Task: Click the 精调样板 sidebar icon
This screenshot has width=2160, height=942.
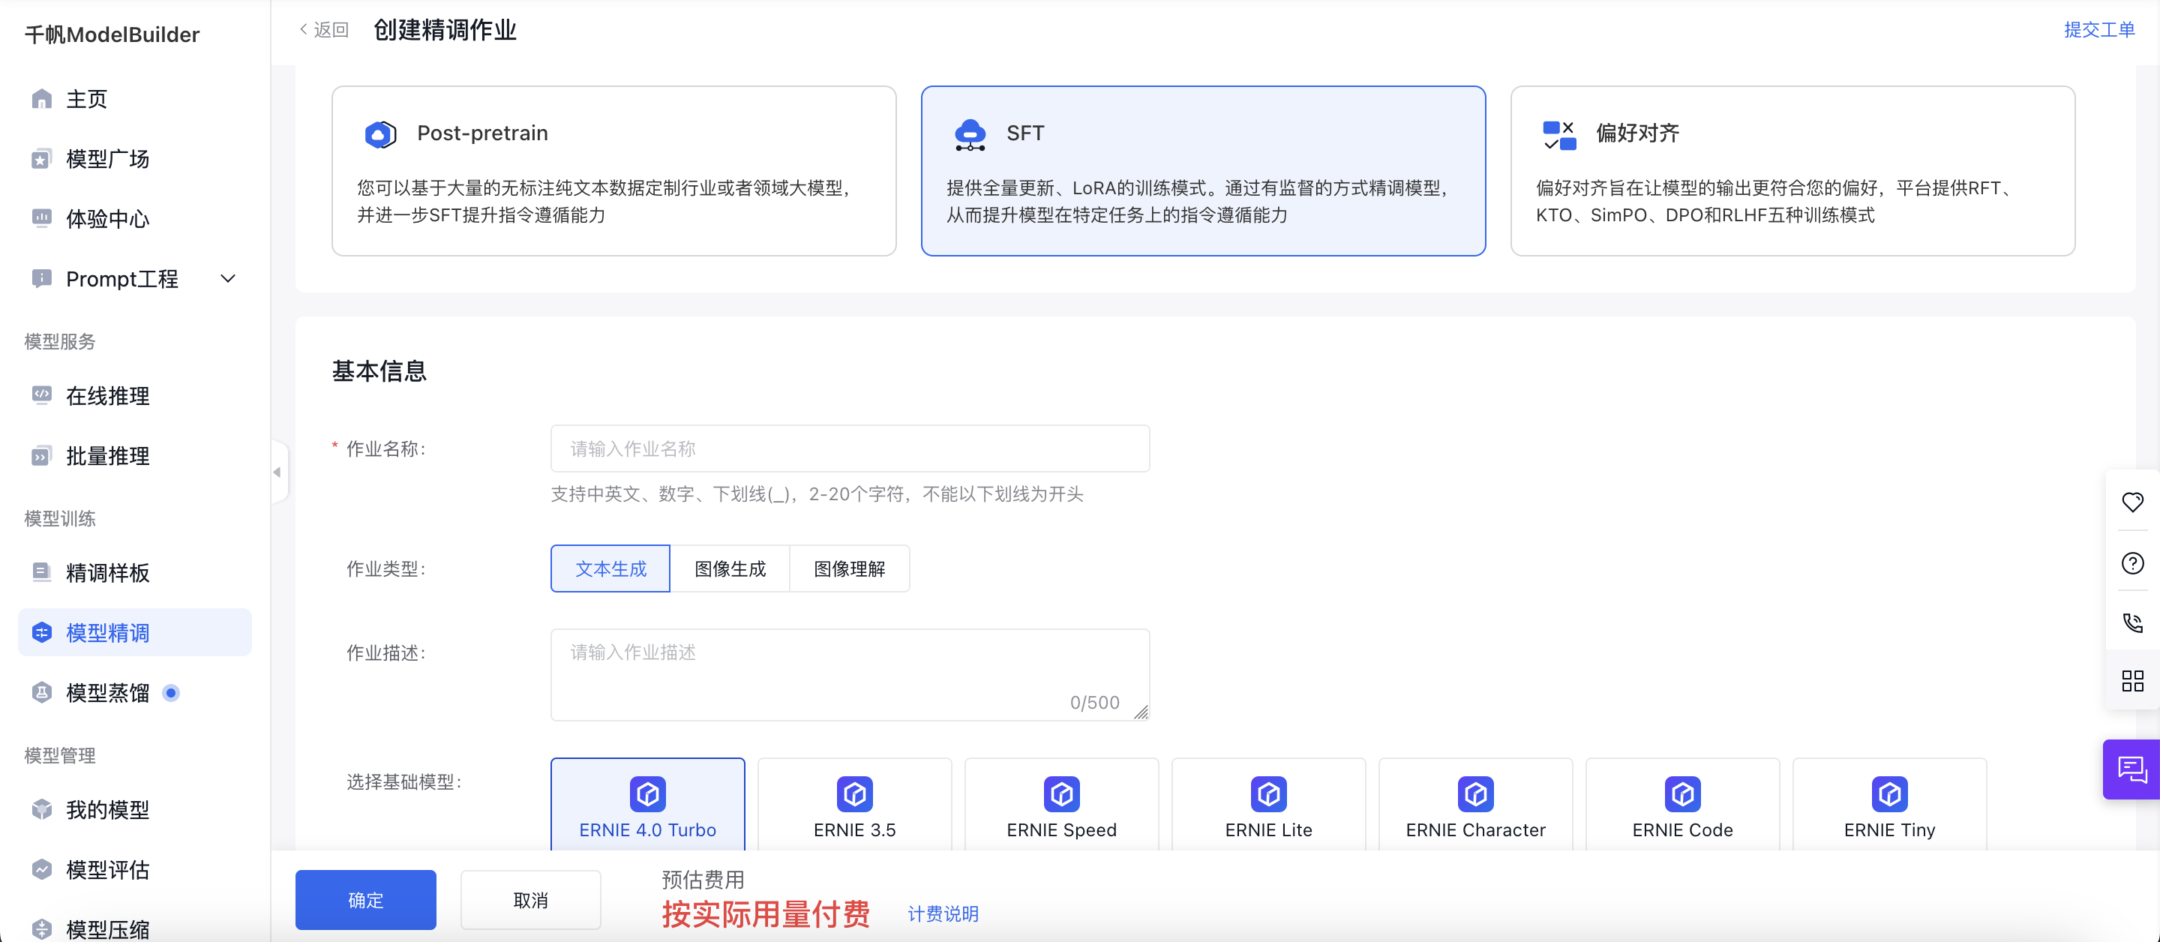Action: click(x=41, y=572)
